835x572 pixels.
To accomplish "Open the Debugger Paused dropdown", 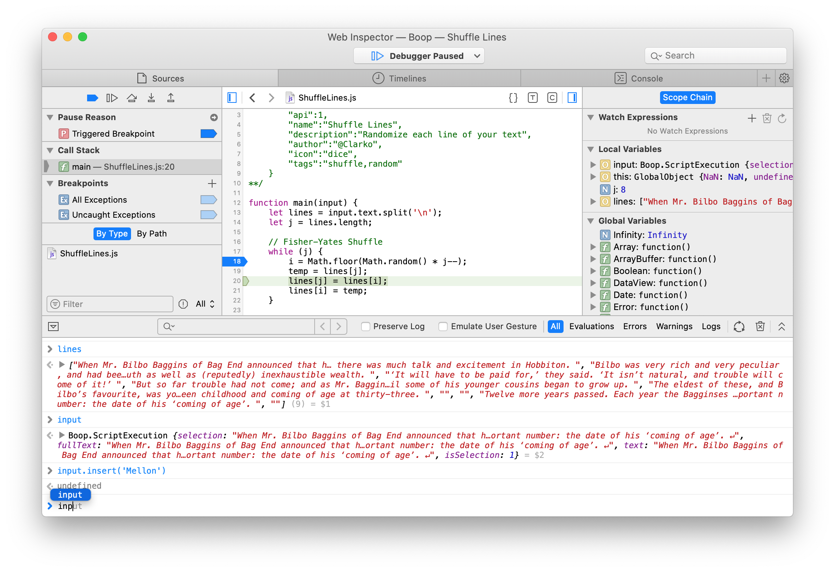I will tap(477, 56).
